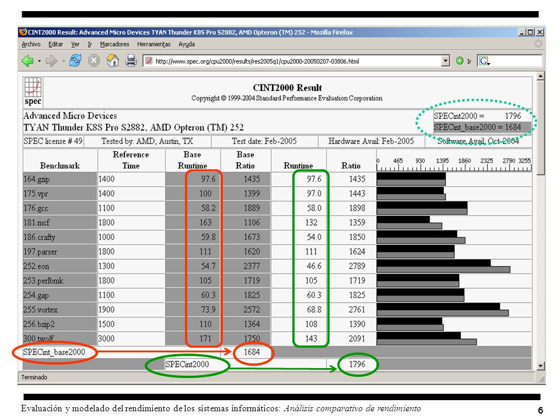Open the Ir menu
Image resolution: width=560 pixels, height=420 pixels.
(x=90, y=44)
